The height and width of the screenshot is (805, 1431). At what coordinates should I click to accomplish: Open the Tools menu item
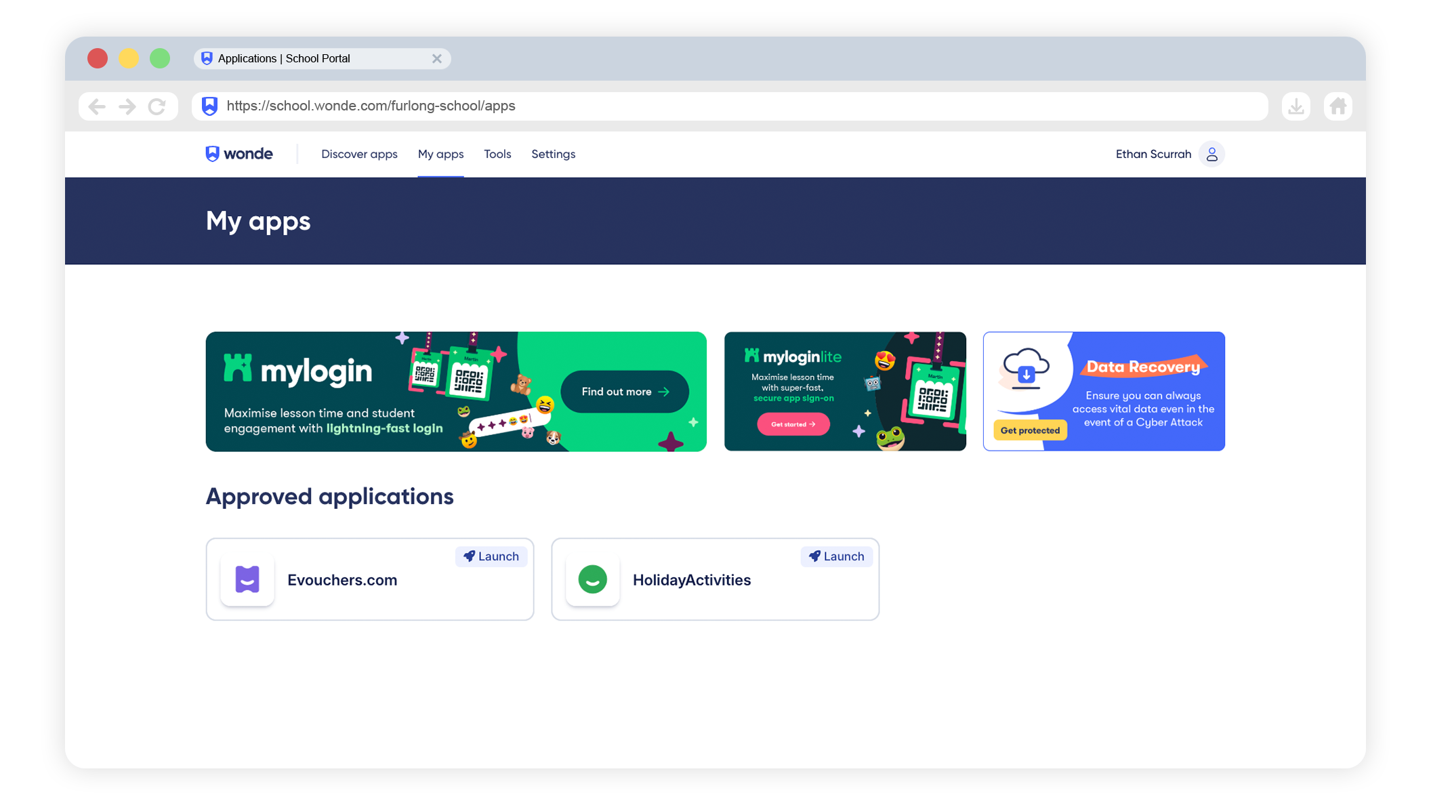[497, 154]
